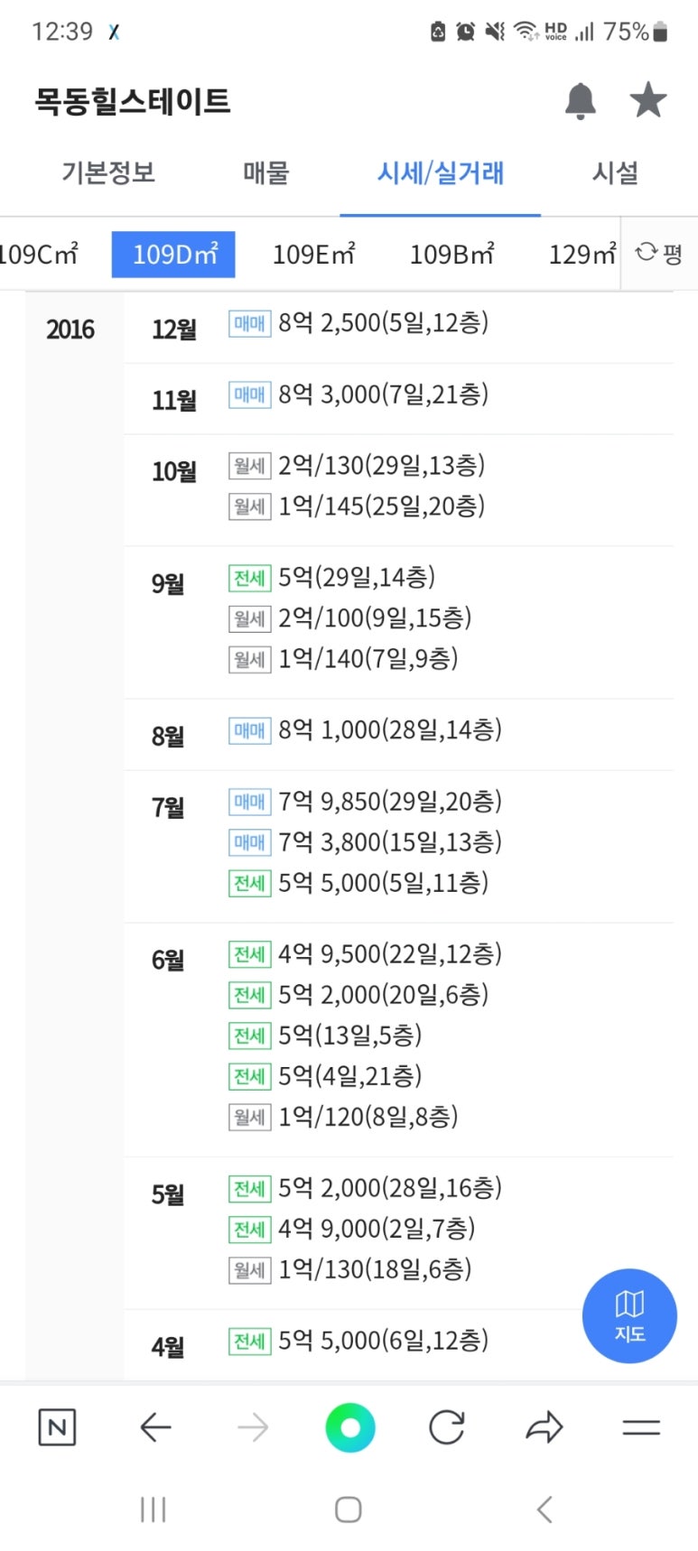This screenshot has width=698, height=1551.
Task: Open the hamburger menu icon
Action: [641, 1427]
